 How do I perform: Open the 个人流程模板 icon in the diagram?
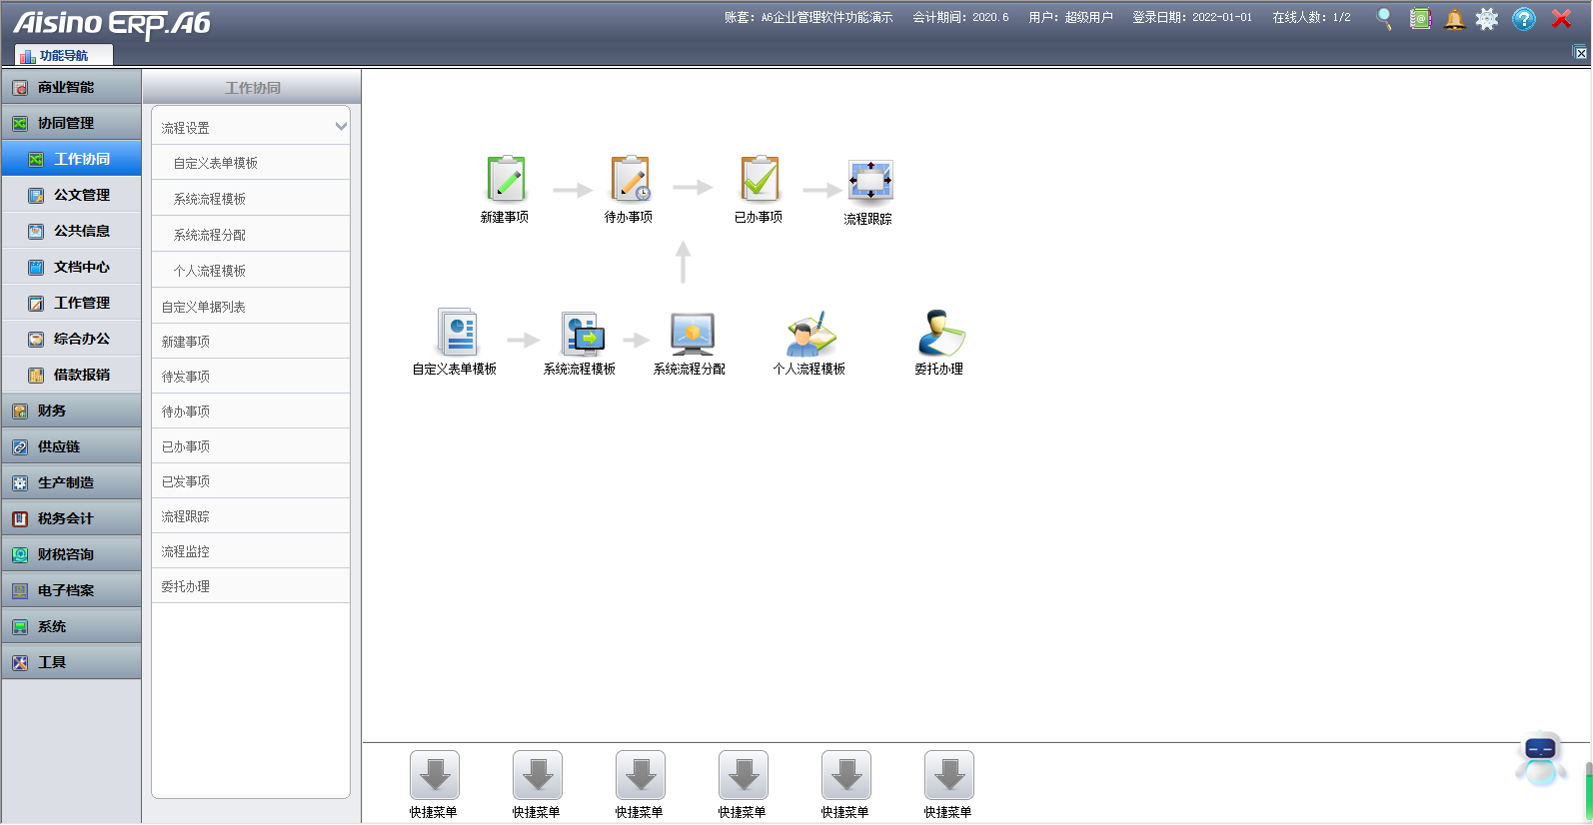click(x=810, y=334)
